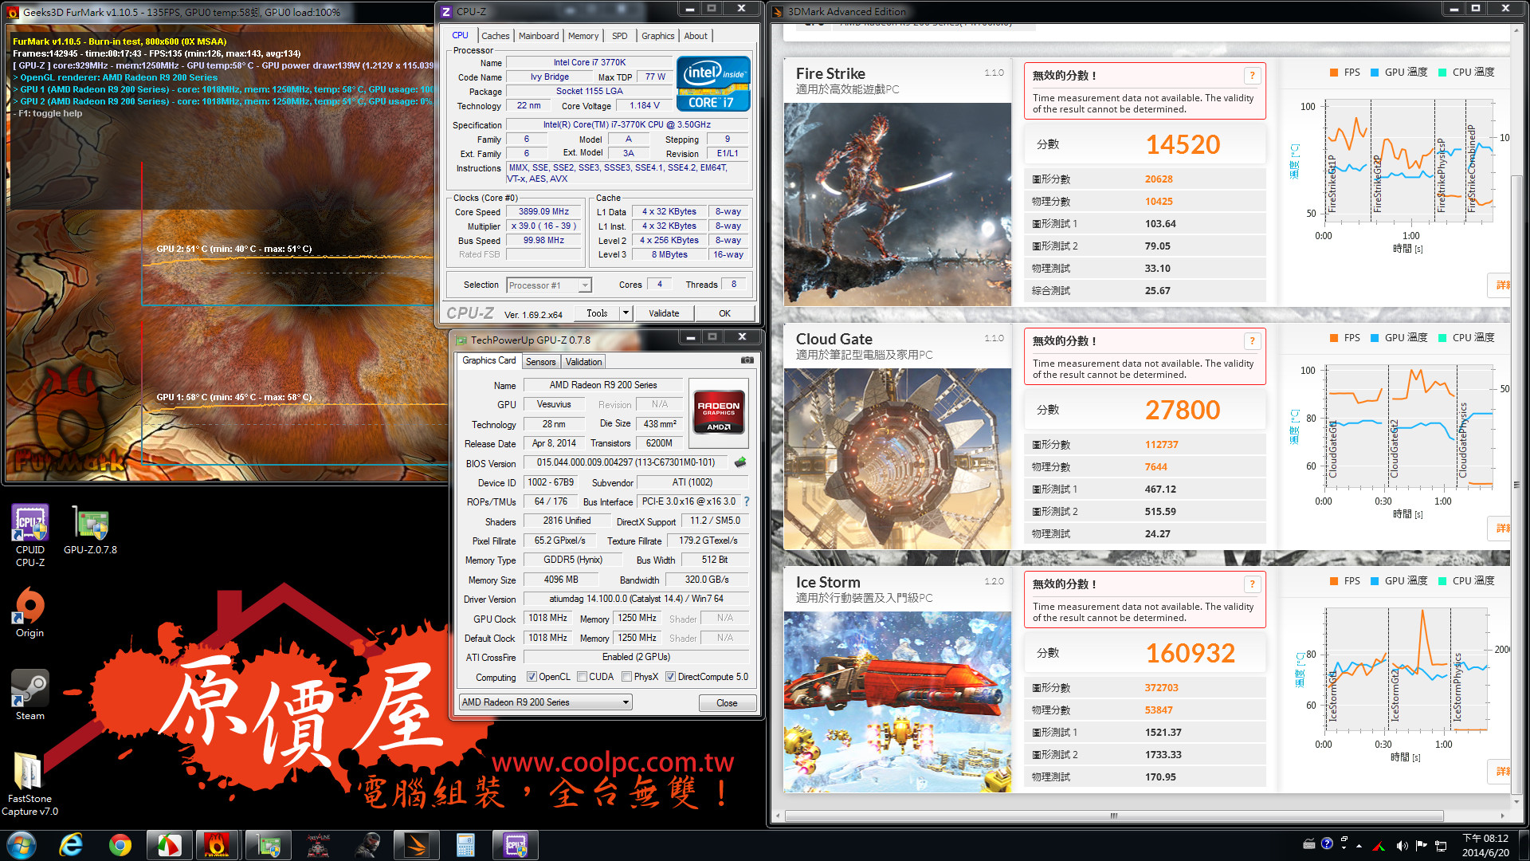Click the Fire Strike preview image
The width and height of the screenshot is (1530, 861).
pyautogui.click(x=897, y=204)
